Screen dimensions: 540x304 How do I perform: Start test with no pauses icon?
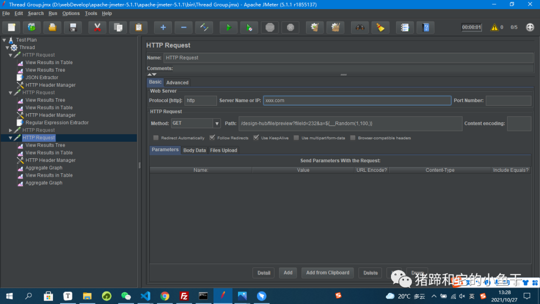[x=249, y=27]
